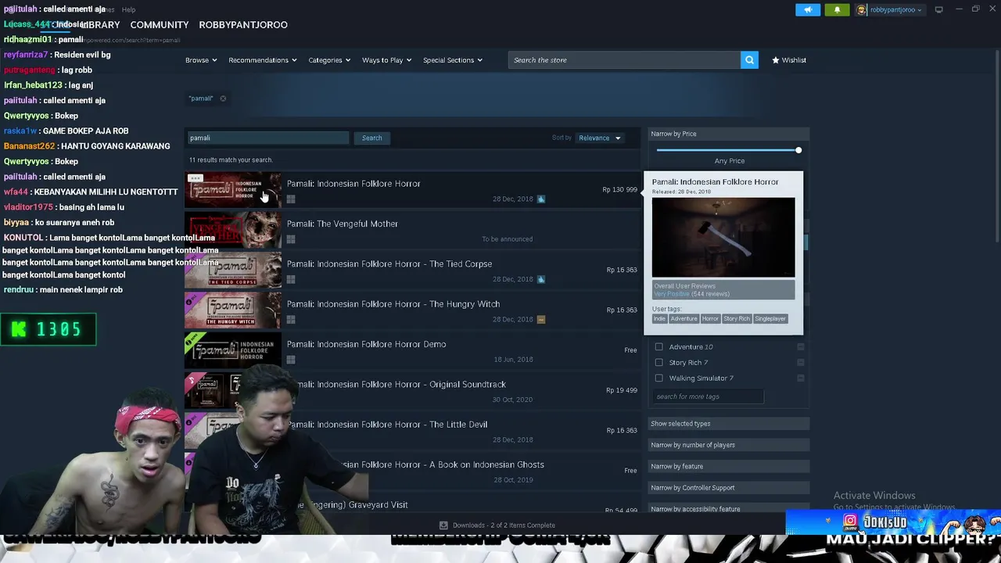Image resolution: width=1001 pixels, height=563 pixels.
Task: Open the green notifications bell
Action: [x=837, y=10]
